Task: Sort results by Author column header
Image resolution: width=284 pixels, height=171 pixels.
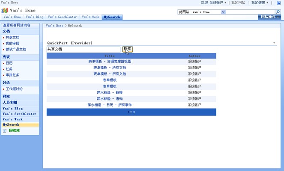Action: point(194,56)
